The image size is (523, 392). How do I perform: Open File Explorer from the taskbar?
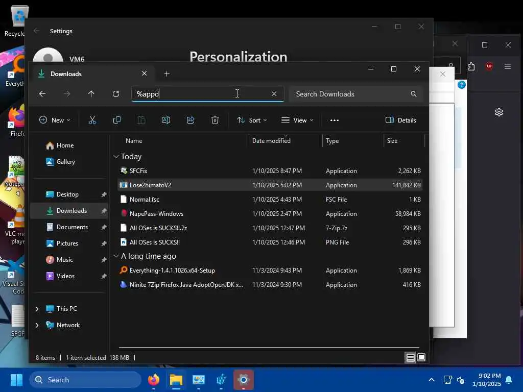176,380
